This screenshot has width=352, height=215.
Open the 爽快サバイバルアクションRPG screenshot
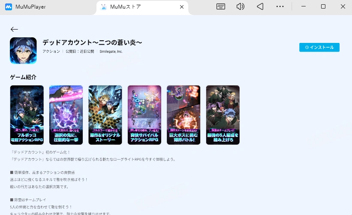click(144, 115)
